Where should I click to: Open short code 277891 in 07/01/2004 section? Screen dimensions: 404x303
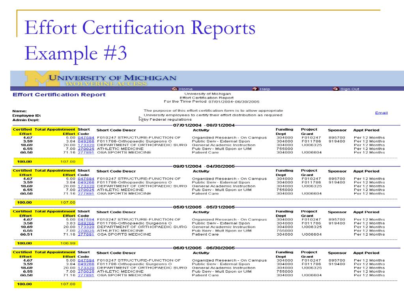(x=86, y=153)
